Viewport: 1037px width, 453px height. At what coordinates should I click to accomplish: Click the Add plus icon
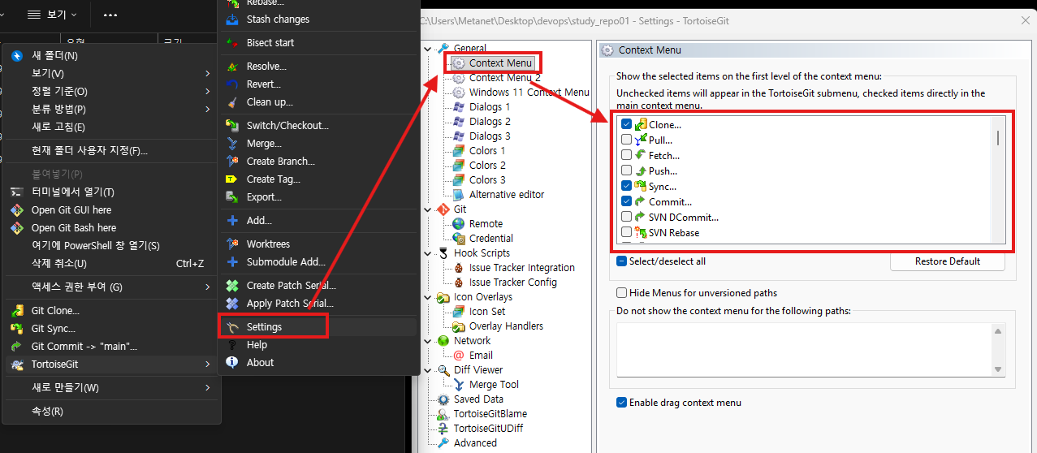click(232, 221)
